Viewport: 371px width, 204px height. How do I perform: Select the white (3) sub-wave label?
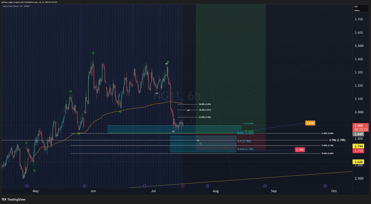(x=173, y=132)
